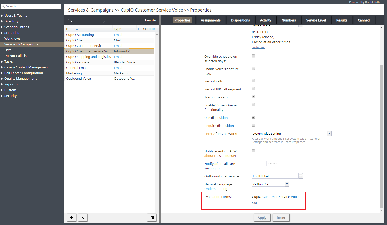The height and width of the screenshot is (225, 387).
Task: Click the sidebar Search magnifier icon
Action: click(3, 6)
